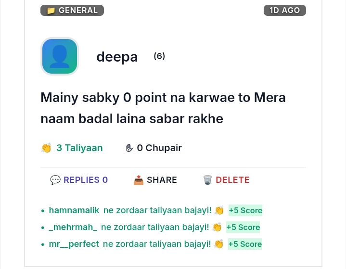Expand the REPLIES 0 section

[x=79, y=180]
